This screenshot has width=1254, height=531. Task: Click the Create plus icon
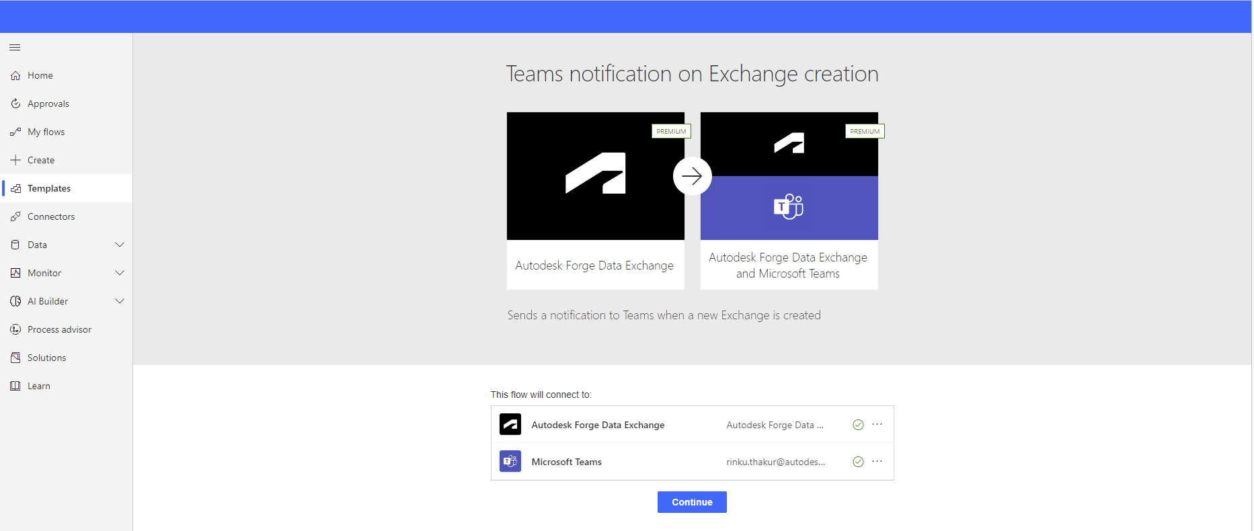coord(15,160)
